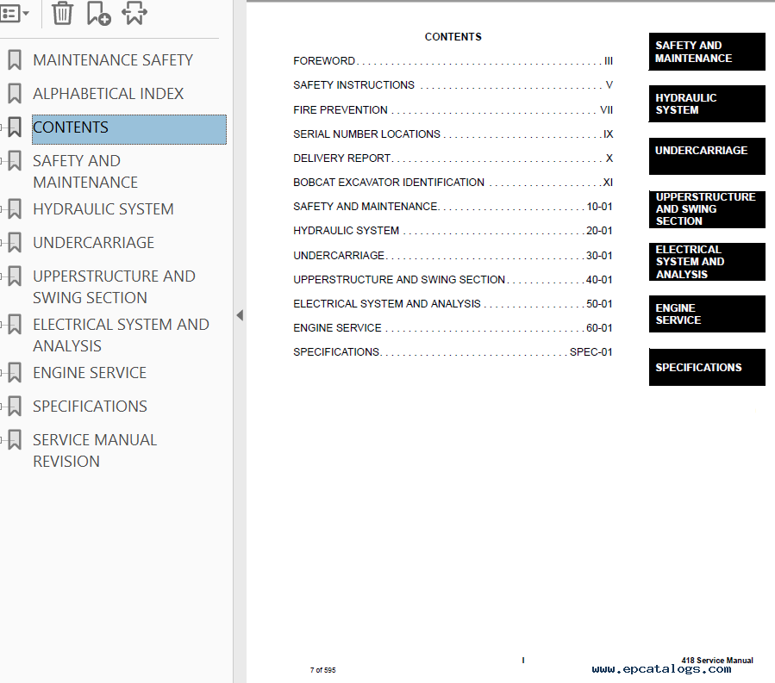The width and height of the screenshot is (775, 683).
Task: Click the bookmark icon beside ENGINE SERVICE
Action: click(15, 373)
